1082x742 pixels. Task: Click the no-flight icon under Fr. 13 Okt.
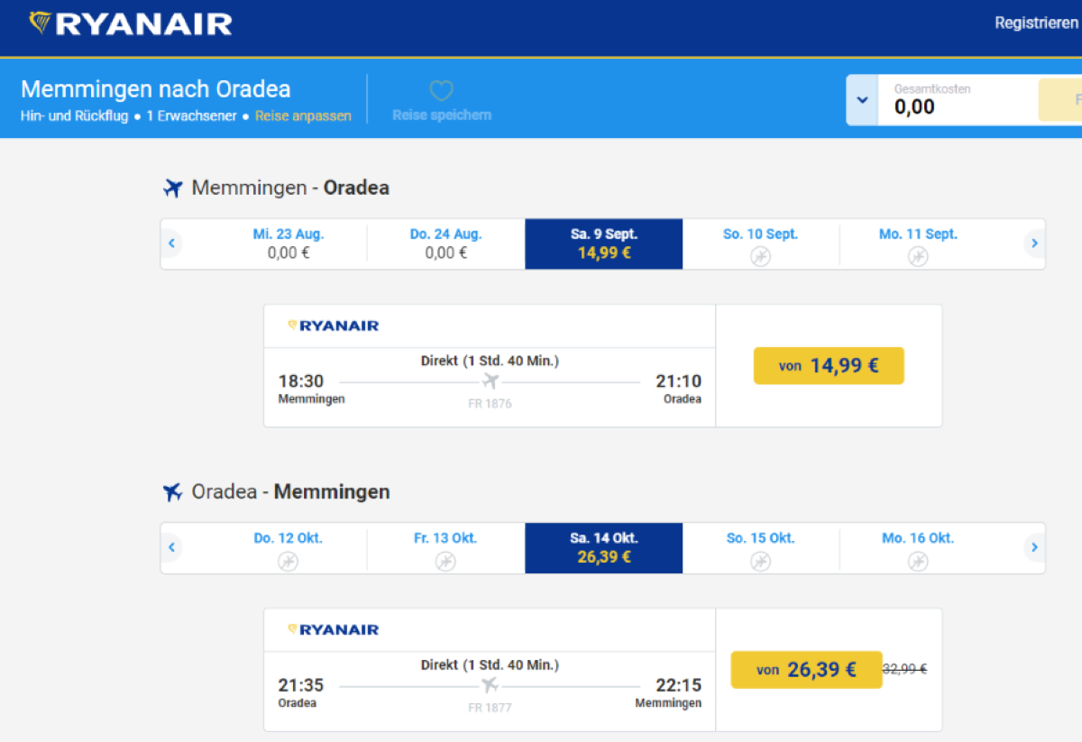[445, 562]
